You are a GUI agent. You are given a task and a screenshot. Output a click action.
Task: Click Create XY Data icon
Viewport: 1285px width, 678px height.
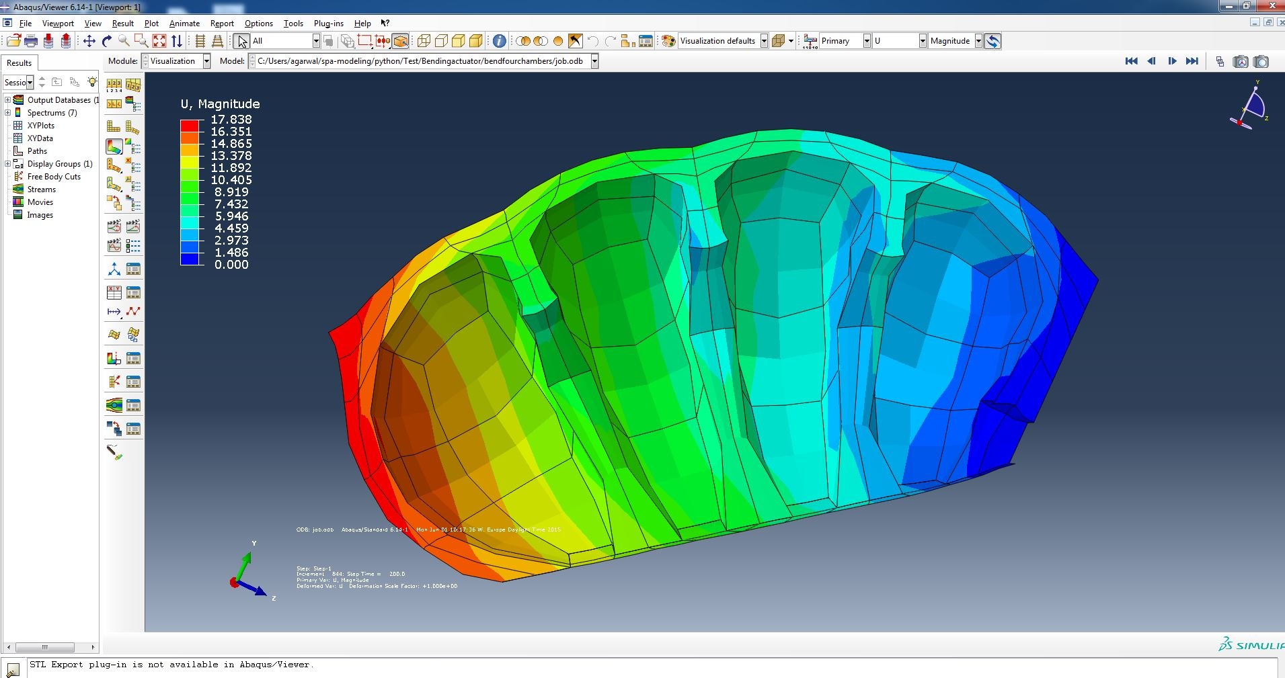[114, 292]
